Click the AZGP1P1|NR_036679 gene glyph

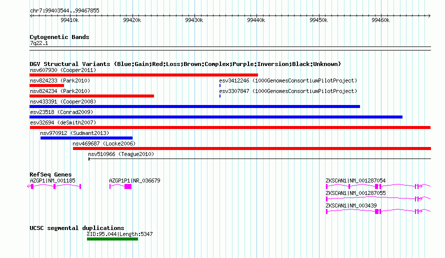click(120, 186)
